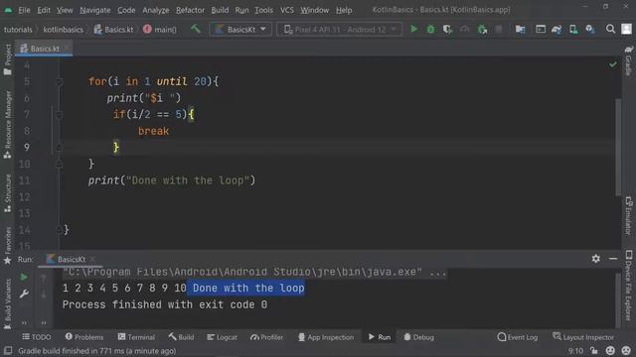The width and height of the screenshot is (636, 357).
Task: Open the VCS menu
Action: (x=287, y=10)
